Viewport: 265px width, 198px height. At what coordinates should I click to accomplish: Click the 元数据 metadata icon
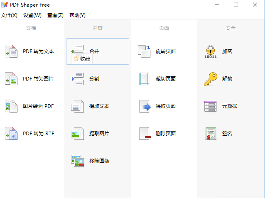211,106
